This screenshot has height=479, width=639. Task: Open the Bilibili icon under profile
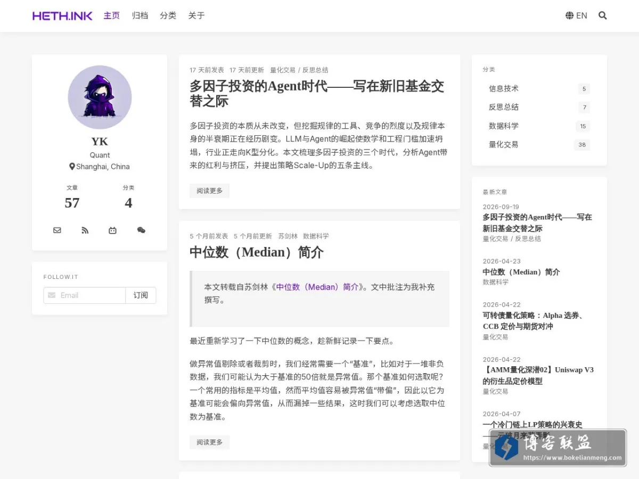click(x=112, y=230)
